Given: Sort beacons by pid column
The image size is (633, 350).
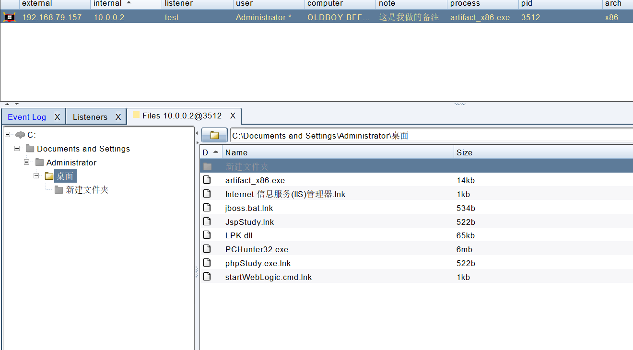Looking at the screenshot, I should (x=561, y=4).
